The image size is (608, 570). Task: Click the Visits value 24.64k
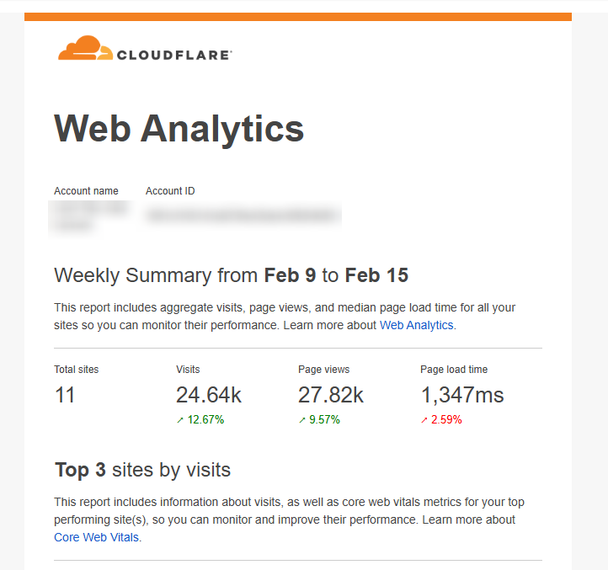[x=208, y=395]
